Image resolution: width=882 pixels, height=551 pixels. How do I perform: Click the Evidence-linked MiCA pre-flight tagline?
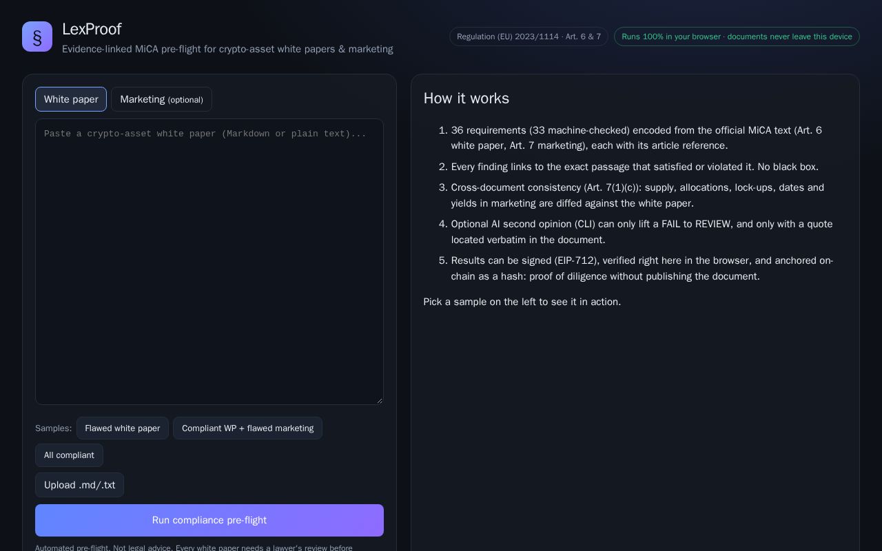[227, 49]
